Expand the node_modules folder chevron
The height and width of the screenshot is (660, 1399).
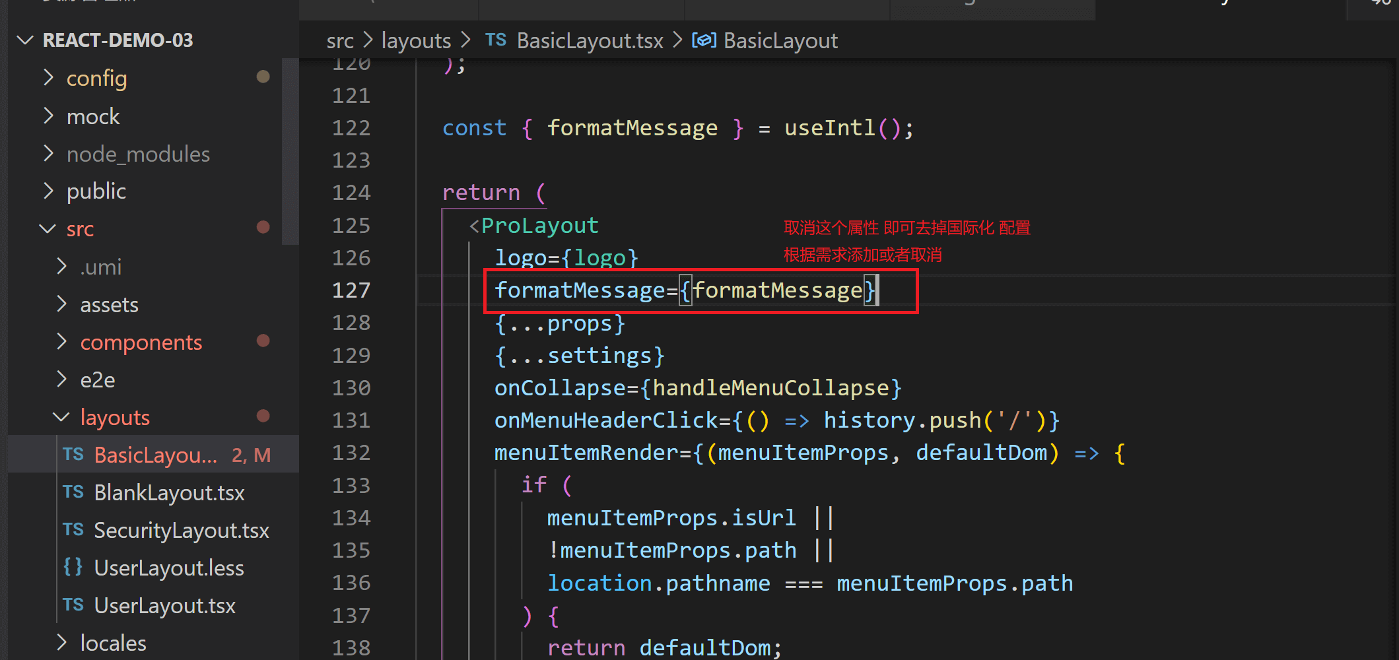tap(48, 154)
